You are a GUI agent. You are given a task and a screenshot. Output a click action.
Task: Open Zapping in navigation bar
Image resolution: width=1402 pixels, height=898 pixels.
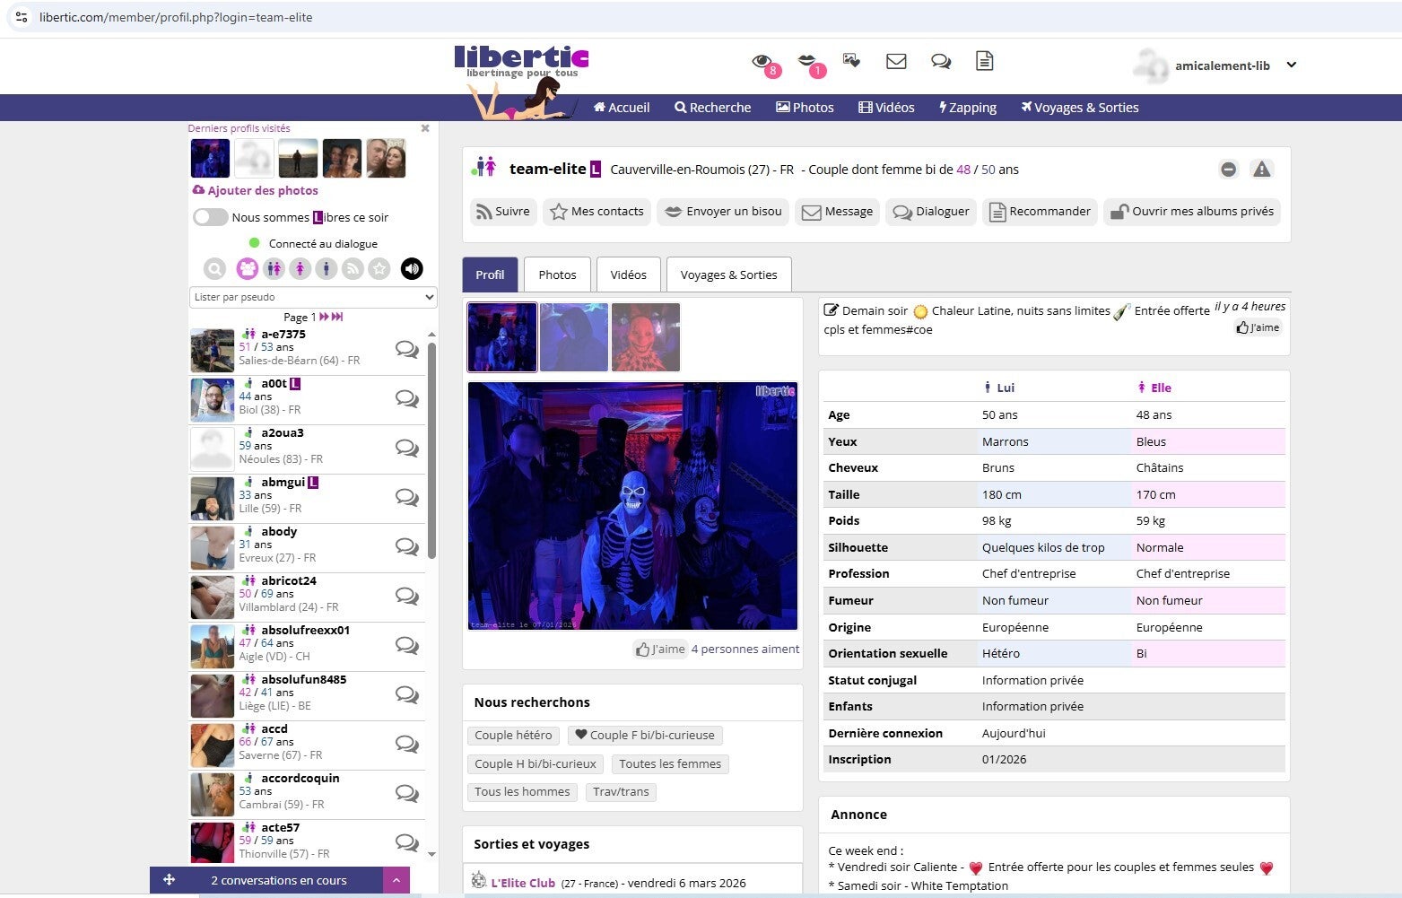[x=968, y=108]
